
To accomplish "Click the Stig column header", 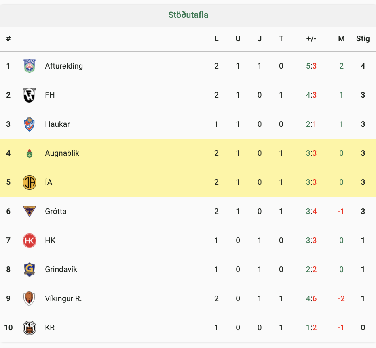I will point(363,39).
